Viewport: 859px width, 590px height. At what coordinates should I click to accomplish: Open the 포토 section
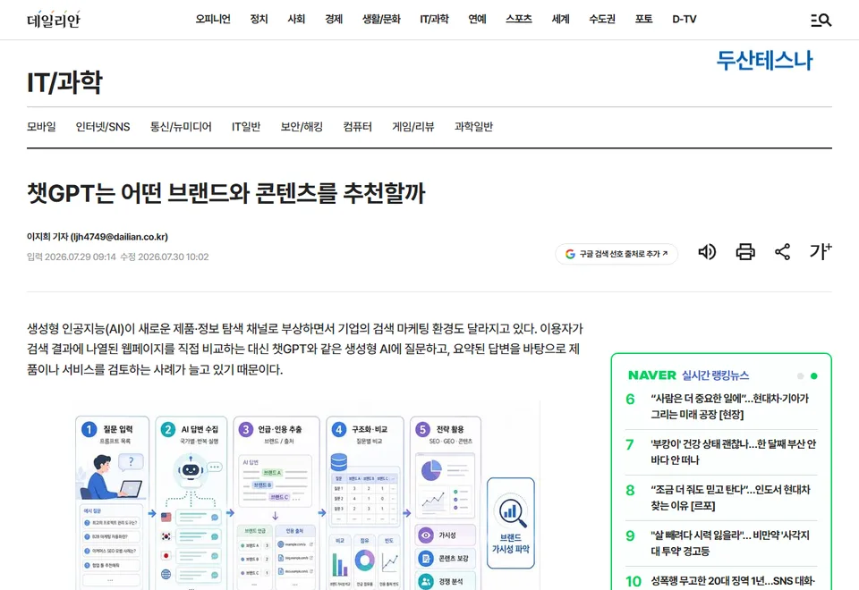coord(643,19)
